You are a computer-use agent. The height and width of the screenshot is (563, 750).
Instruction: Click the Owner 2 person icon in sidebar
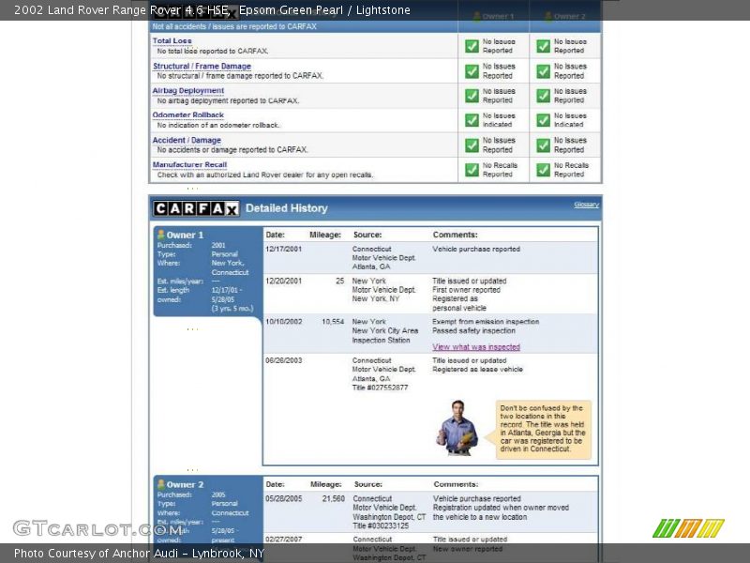click(160, 484)
